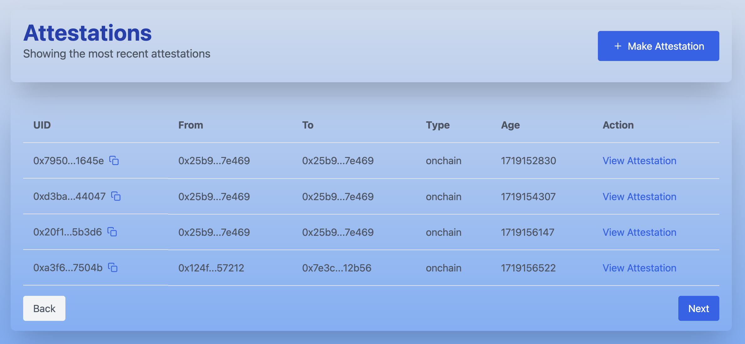The image size is (745, 344).
Task: Click the UID column header
Action: click(42, 125)
